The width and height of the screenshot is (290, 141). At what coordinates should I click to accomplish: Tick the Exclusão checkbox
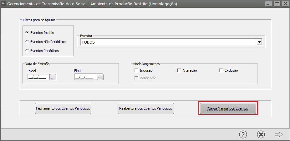tap(221, 70)
